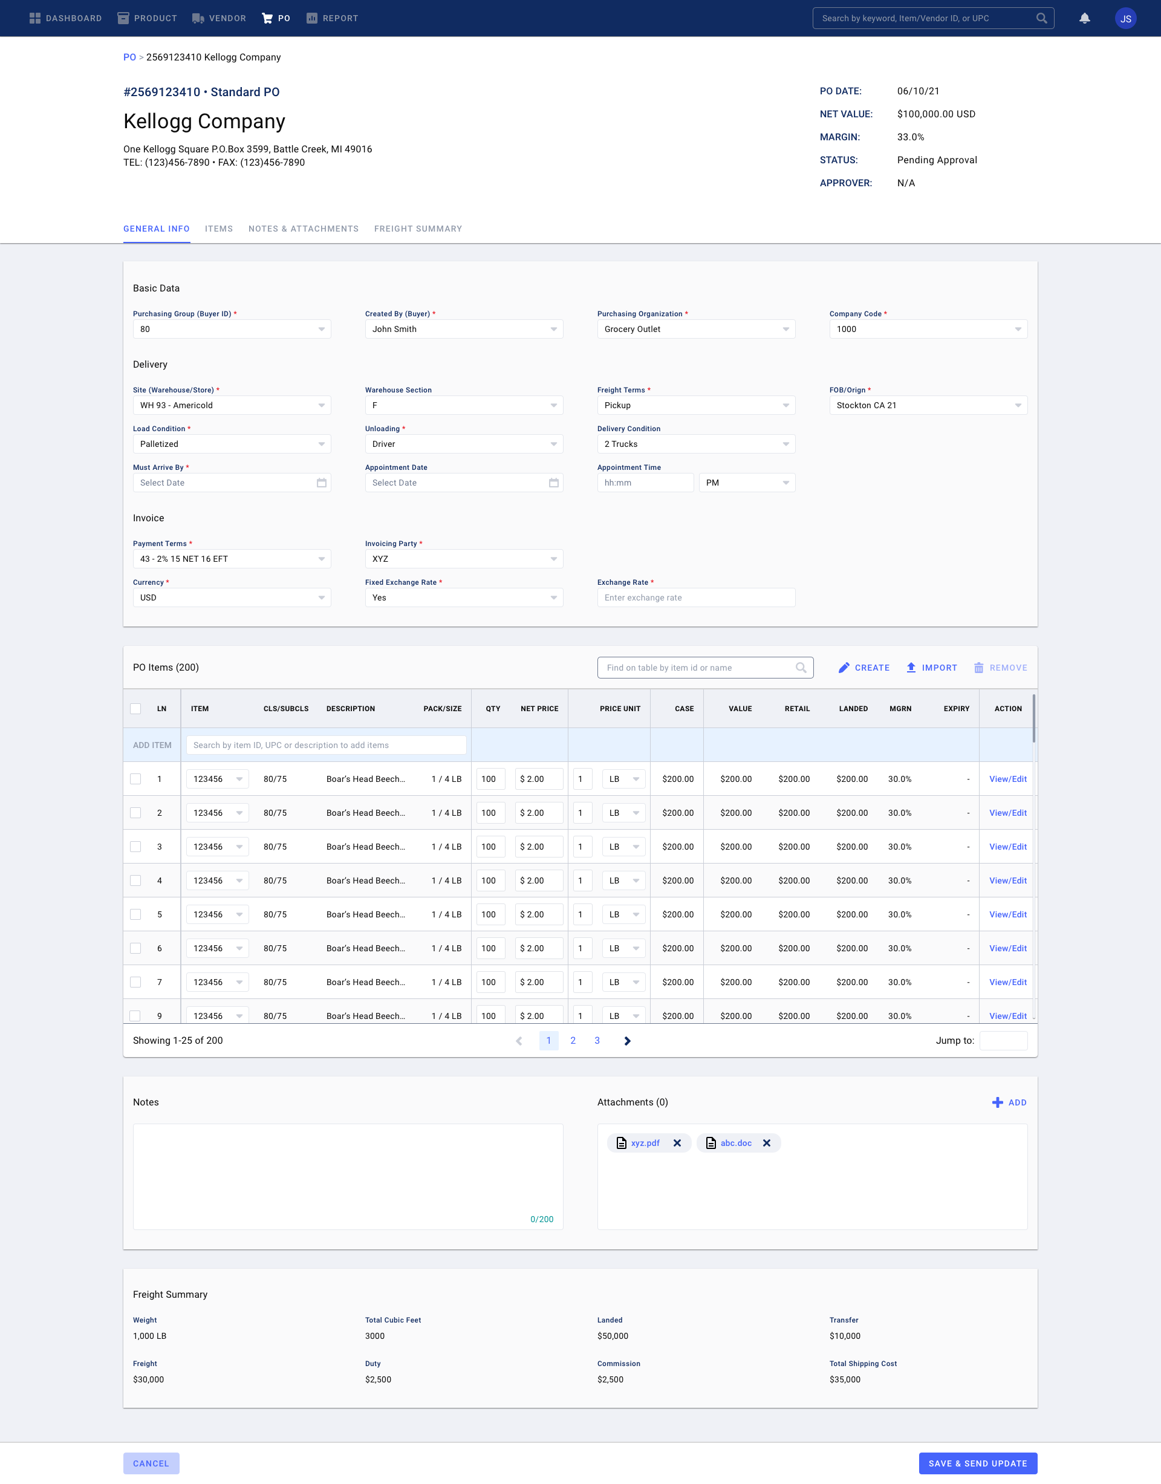Screen dimensions: 1161x1484
Task: Open Purchasing Group (Buyer ID) dropdown
Action: pos(232,329)
